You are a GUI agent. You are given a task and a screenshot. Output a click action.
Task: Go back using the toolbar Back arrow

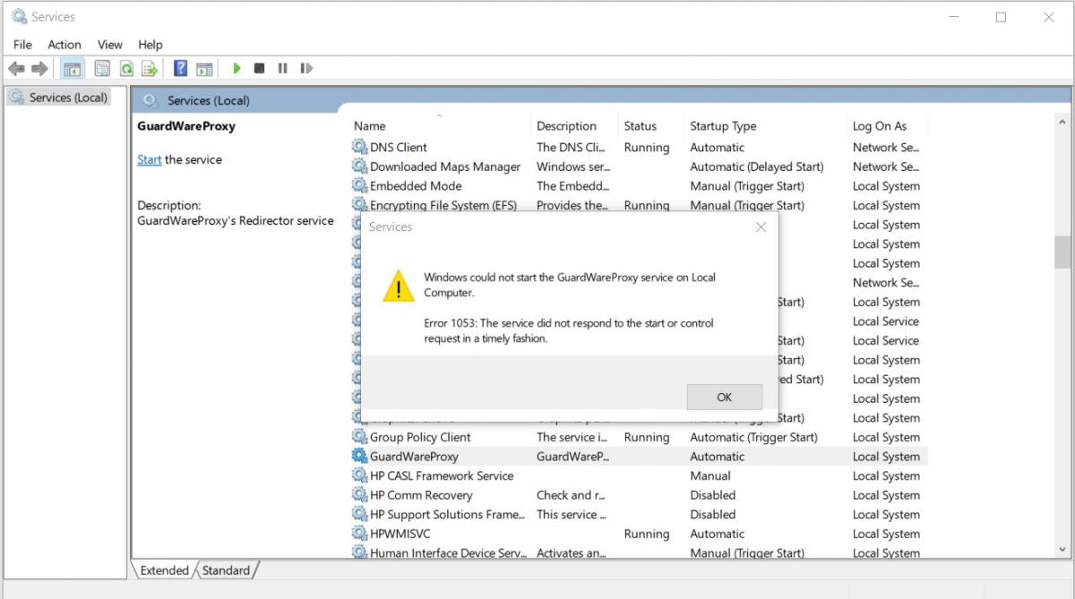coord(16,68)
